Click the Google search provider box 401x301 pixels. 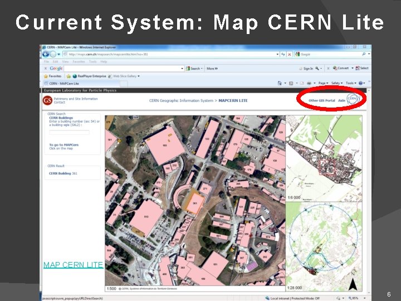(x=328, y=54)
